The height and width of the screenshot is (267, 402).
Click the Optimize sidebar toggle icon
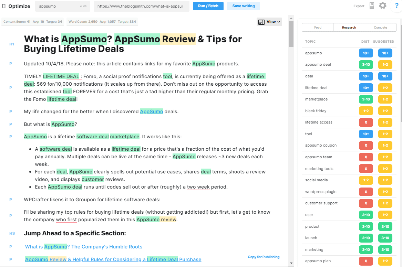point(3,6)
